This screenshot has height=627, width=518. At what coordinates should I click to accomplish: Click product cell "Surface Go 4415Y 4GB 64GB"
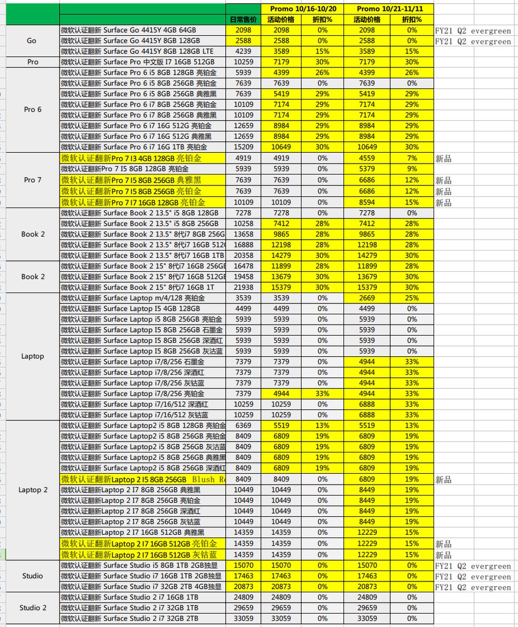(x=142, y=30)
